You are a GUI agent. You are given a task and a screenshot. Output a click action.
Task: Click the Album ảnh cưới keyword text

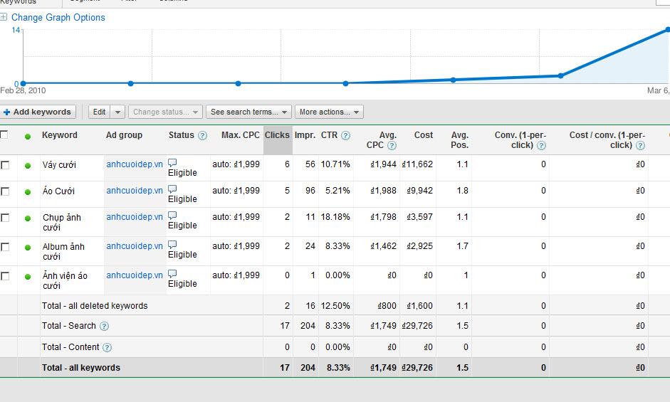pyautogui.click(x=63, y=252)
